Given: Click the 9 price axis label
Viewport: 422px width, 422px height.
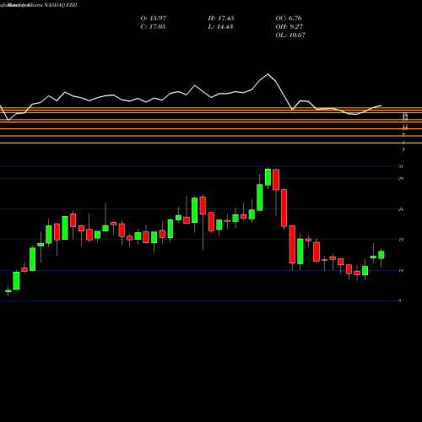Looking at the screenshot, I should pyautogui.click(x=399, y=300).
